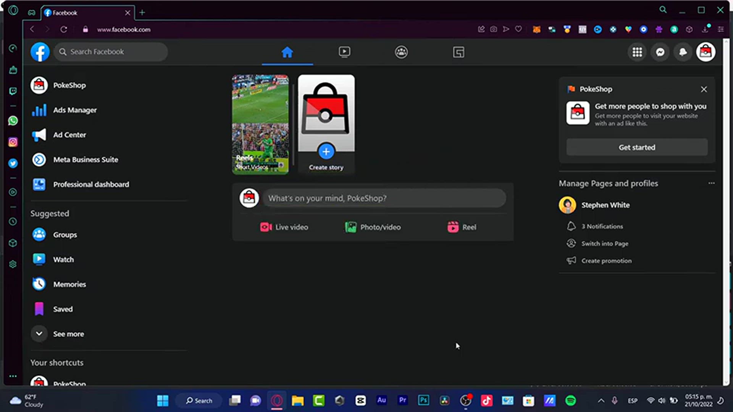Screen dimensions: 733x412
Task: Take a snapshot with camera icon
Action: [x=494, y=29]
